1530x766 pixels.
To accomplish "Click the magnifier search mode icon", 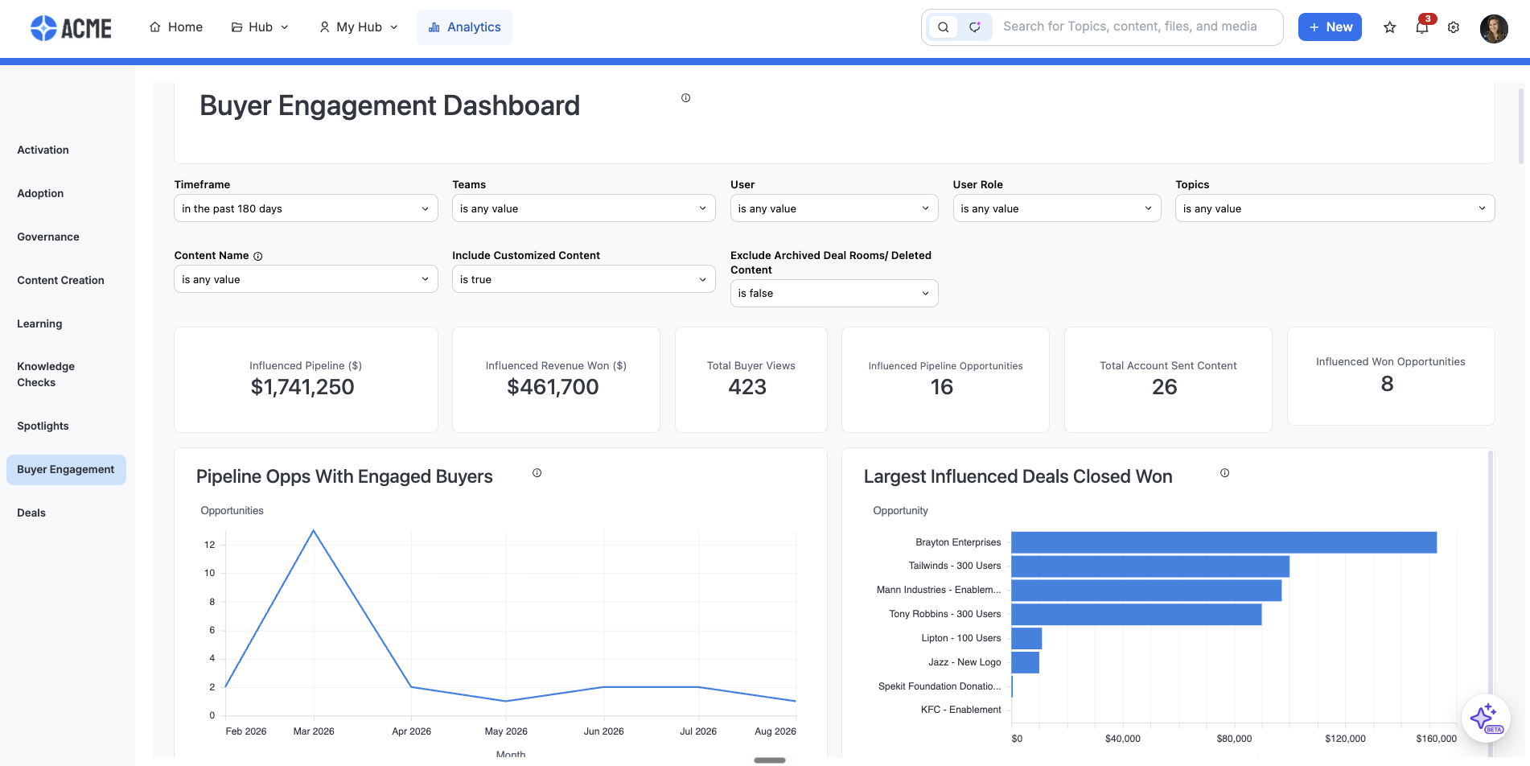I will point(944,27).
